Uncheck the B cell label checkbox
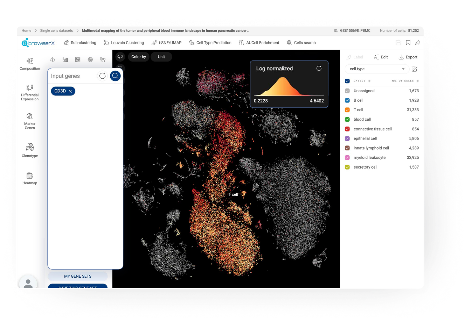 pos(347,100)
